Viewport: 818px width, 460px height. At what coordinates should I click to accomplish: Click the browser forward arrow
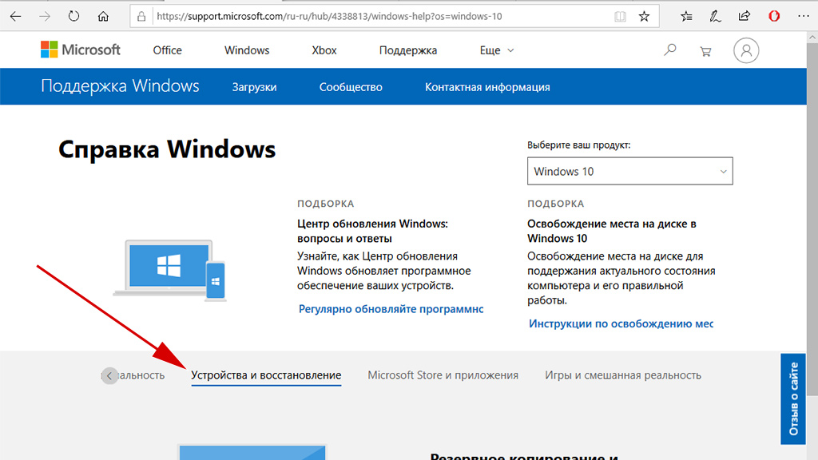(45, 16)
